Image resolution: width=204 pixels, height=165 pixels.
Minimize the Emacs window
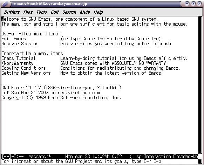click(x=187, y=4)
